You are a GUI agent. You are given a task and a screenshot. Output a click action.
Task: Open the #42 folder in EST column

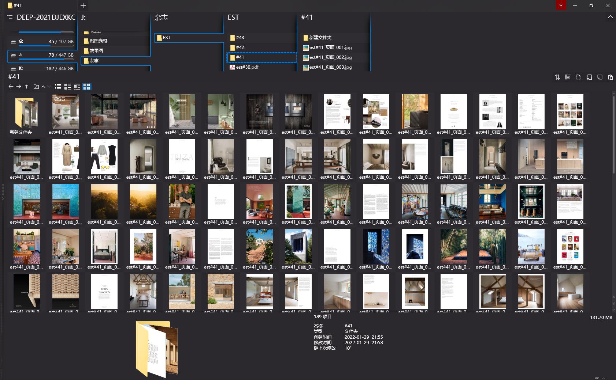pos(240,47)
